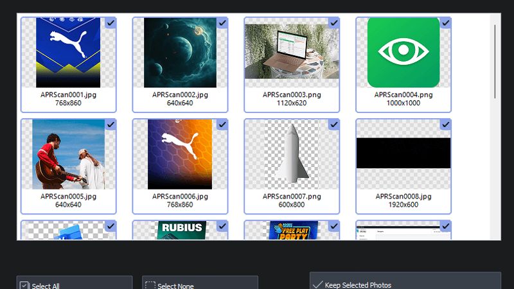Click the vertical scrollbar thumb
The height and width of the screenshot is (289, 514).
click(495, 61)
